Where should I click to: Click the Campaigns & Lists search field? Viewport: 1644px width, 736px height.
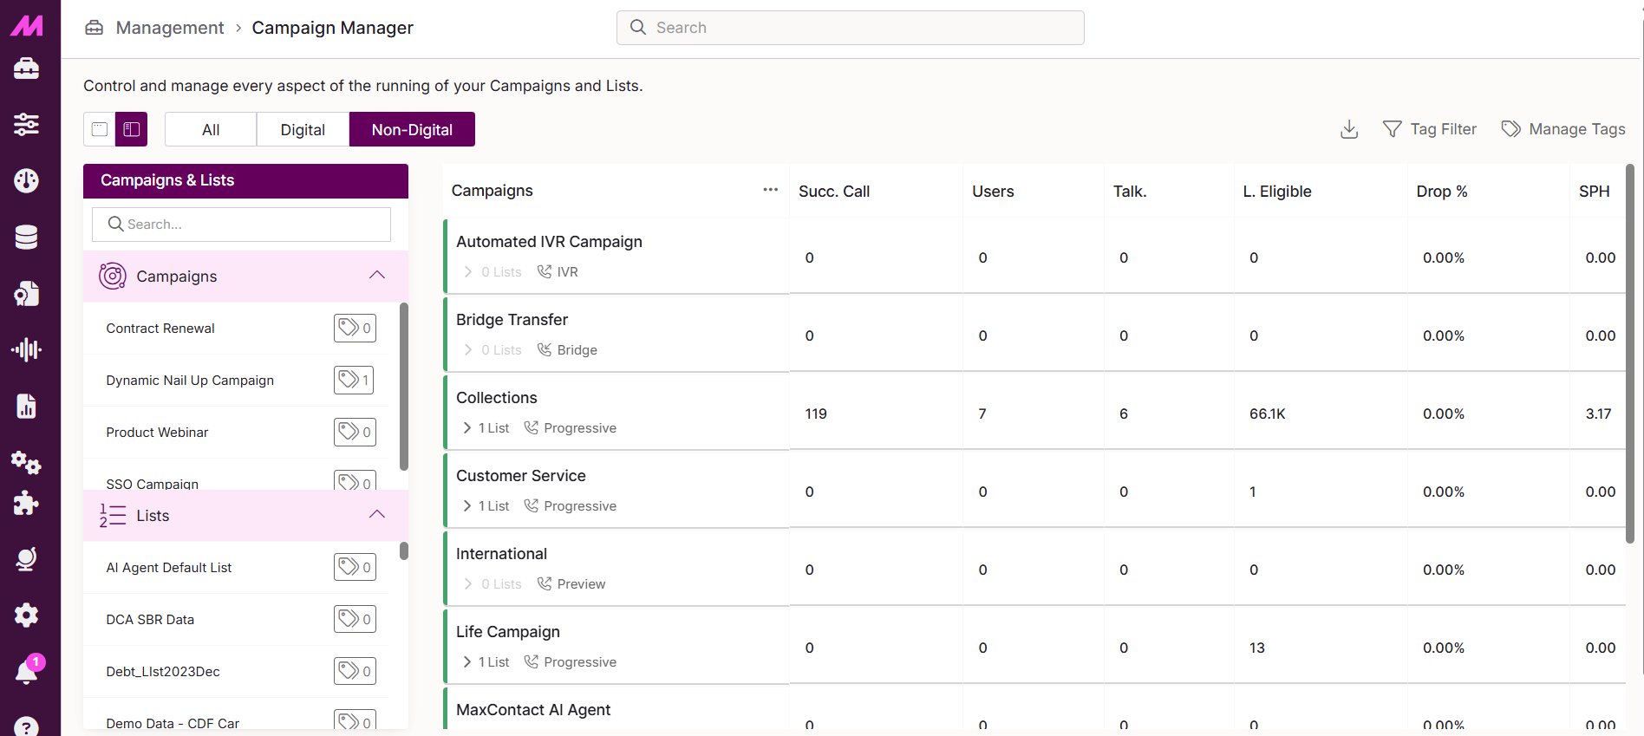coord(242,225)
